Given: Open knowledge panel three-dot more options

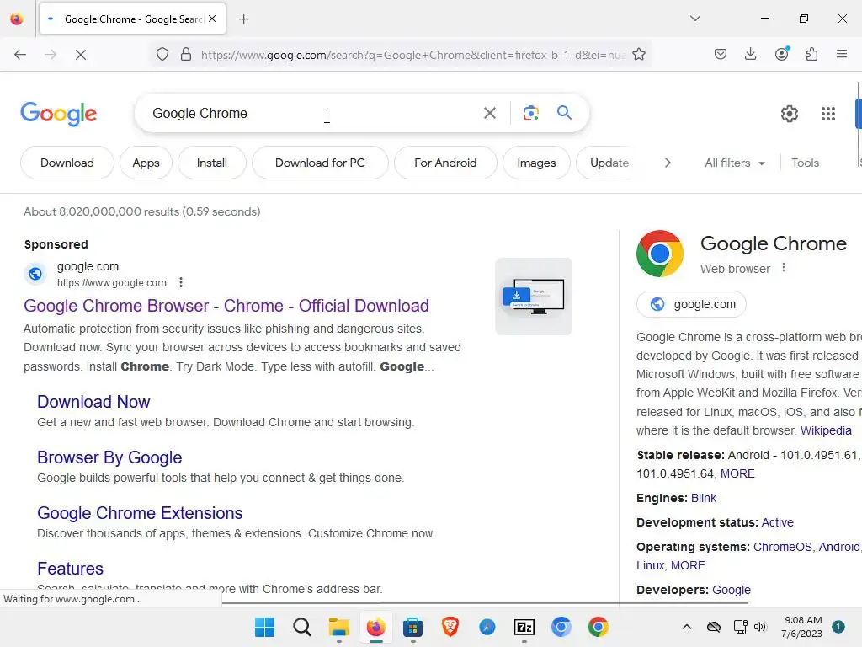Looking at the screenshot, I should 784,268.
